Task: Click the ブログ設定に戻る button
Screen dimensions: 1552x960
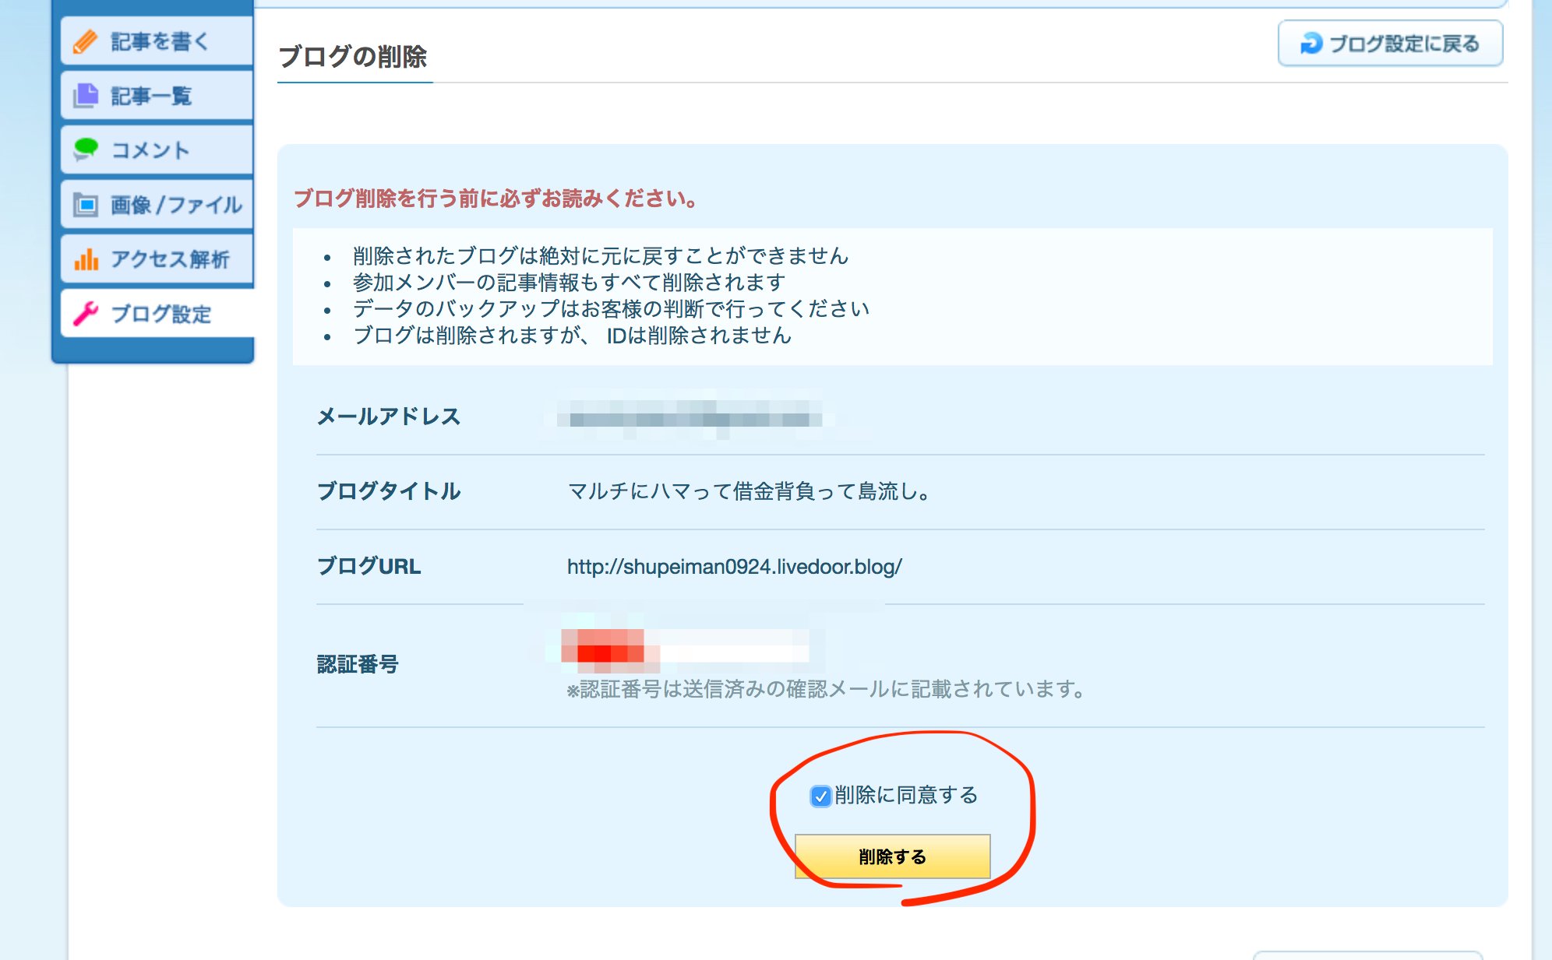Action: (x=1390, y=44)
